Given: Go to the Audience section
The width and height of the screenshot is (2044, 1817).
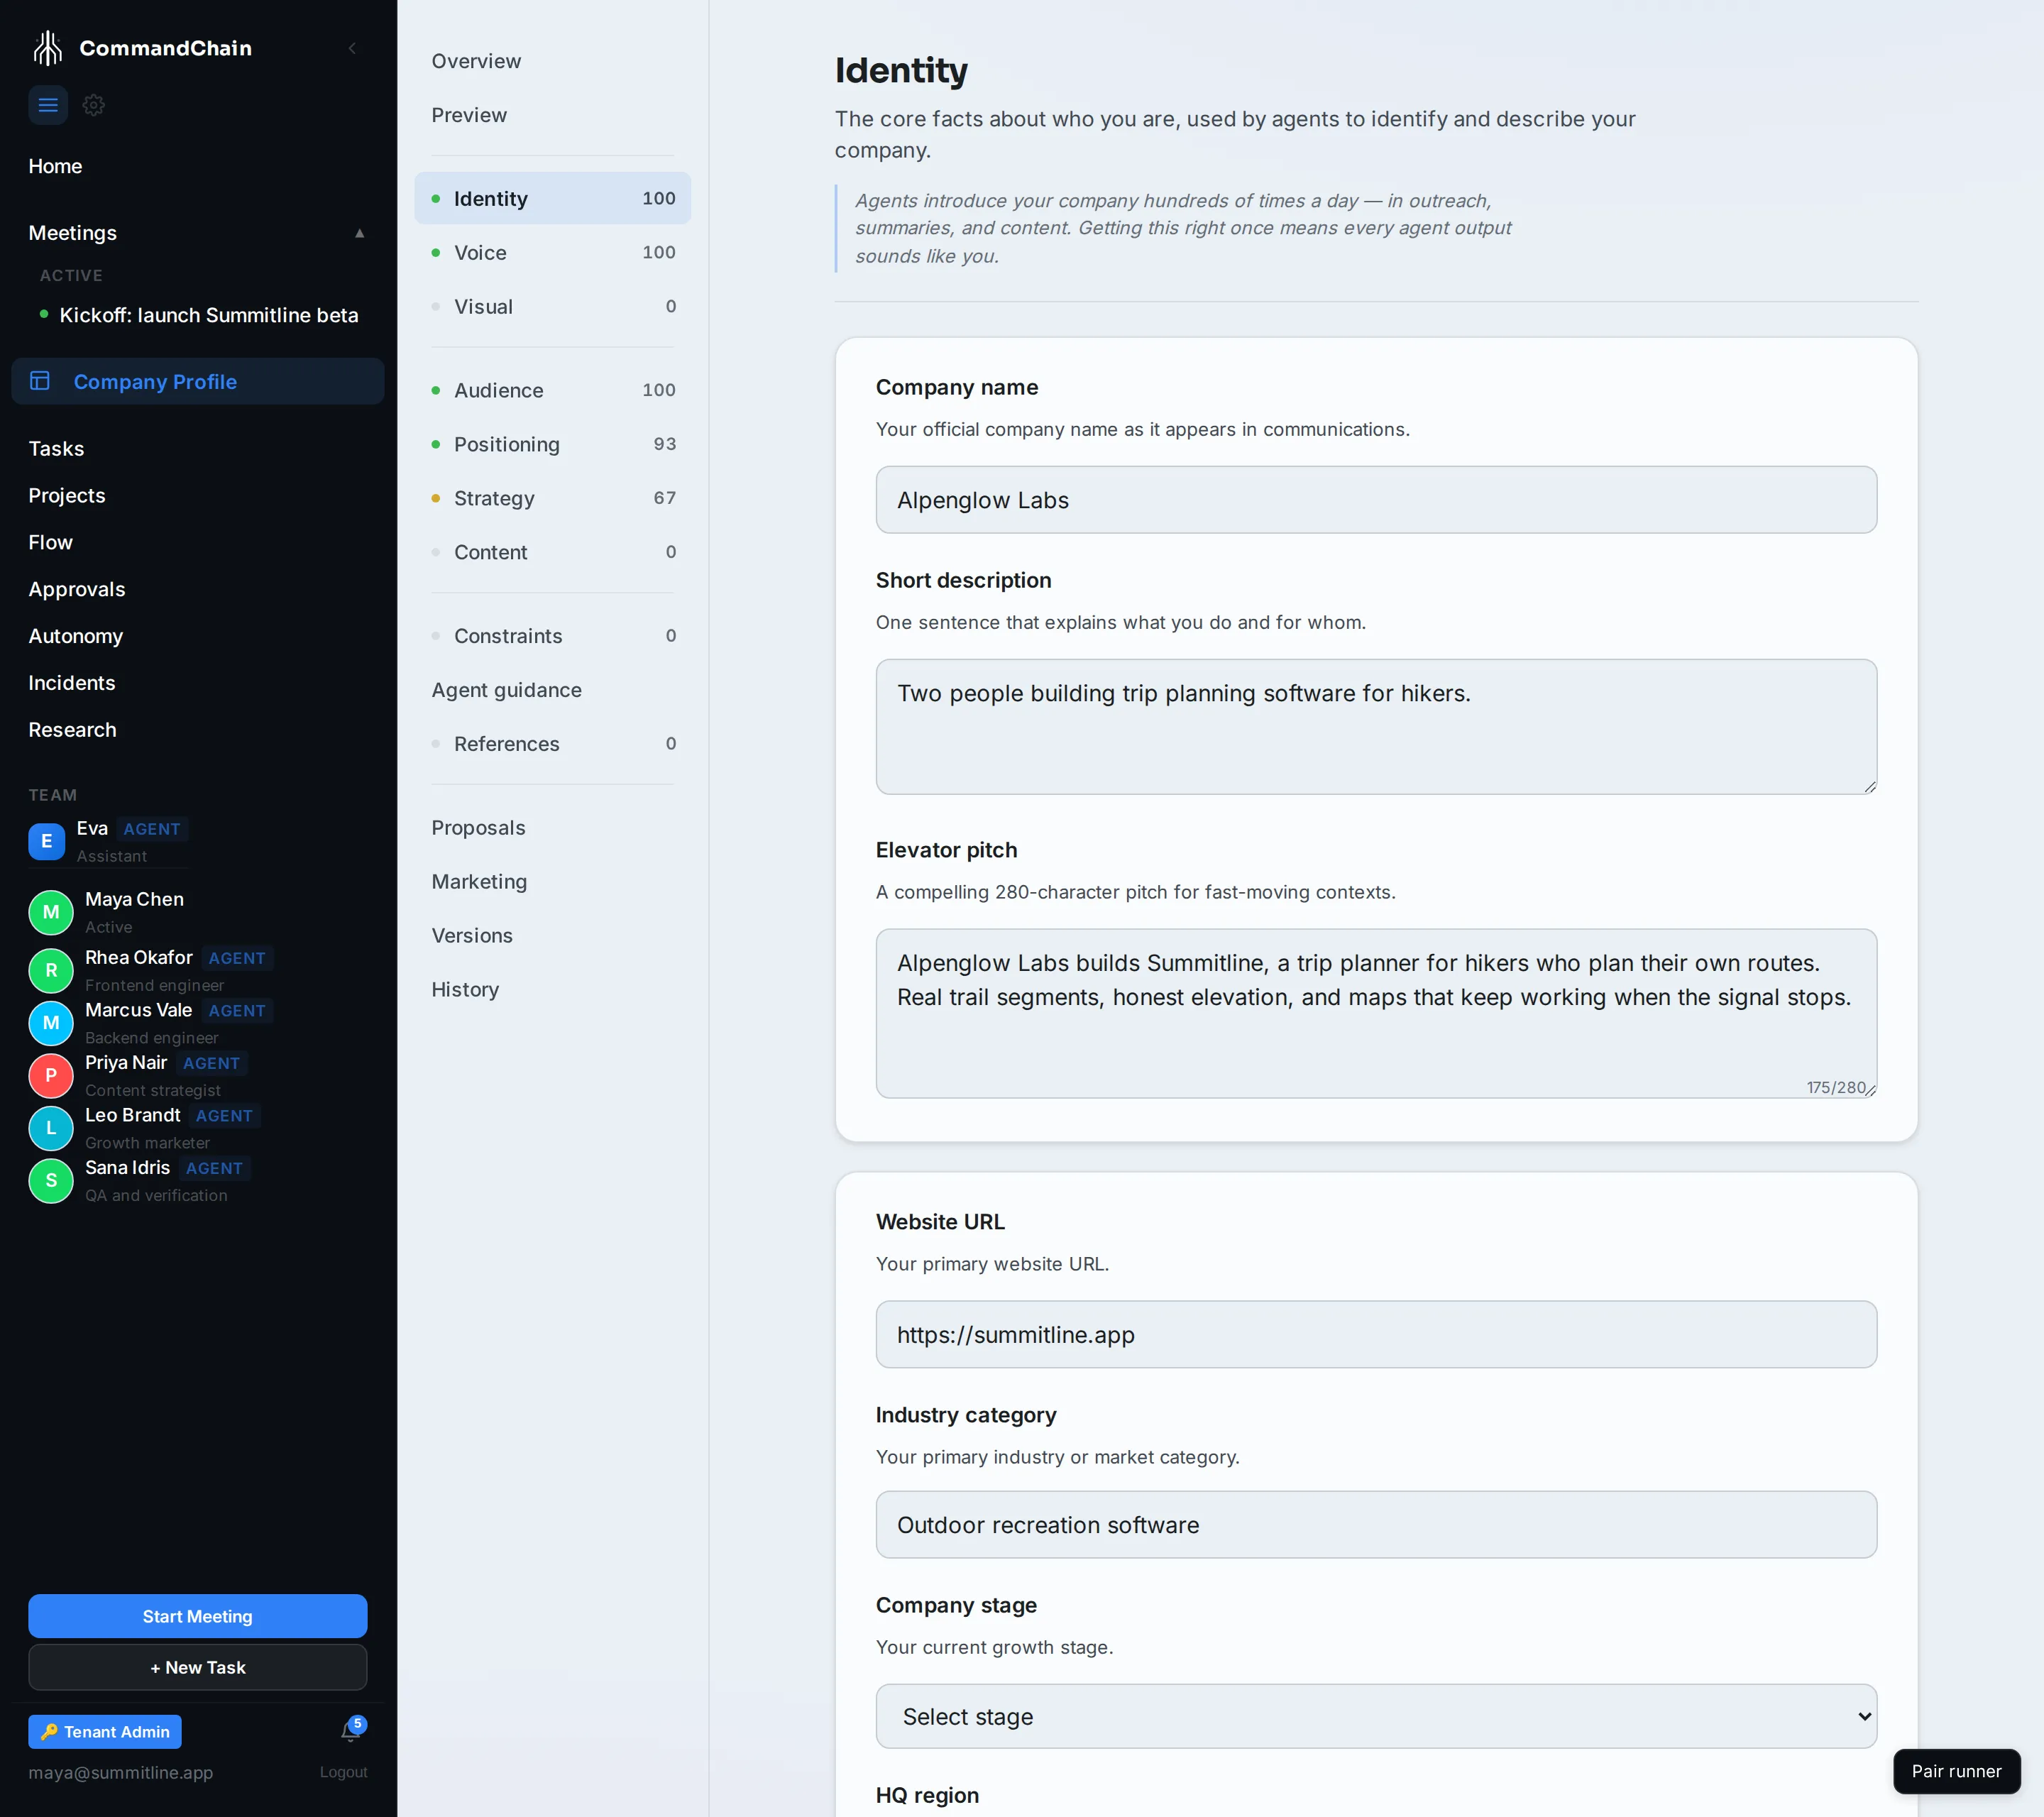Looking at the screenshot, I should [552, 390].
